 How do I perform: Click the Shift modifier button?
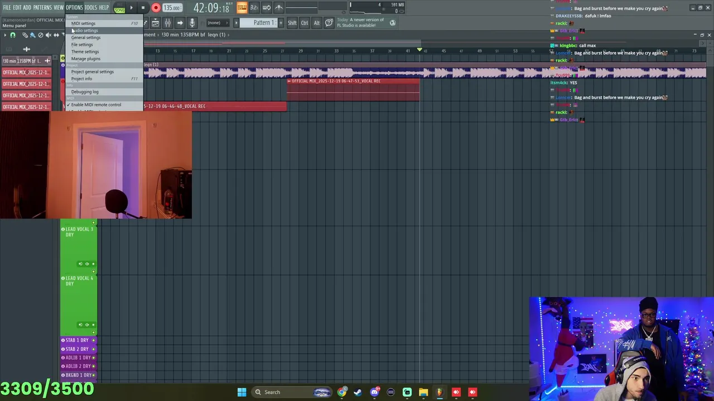pyautogui.click(x=292, y=23)
